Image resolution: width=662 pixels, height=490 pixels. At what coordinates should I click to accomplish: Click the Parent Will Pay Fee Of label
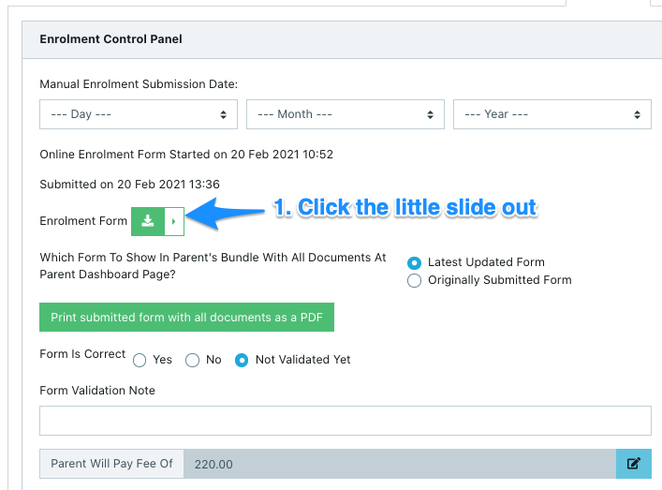point(111,463)
